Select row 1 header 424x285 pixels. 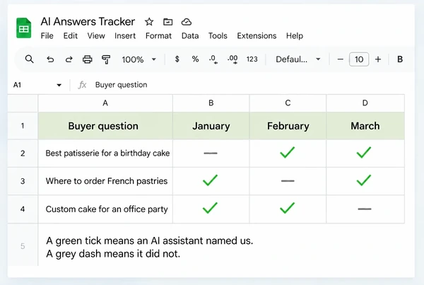click(x=23, y=126)
